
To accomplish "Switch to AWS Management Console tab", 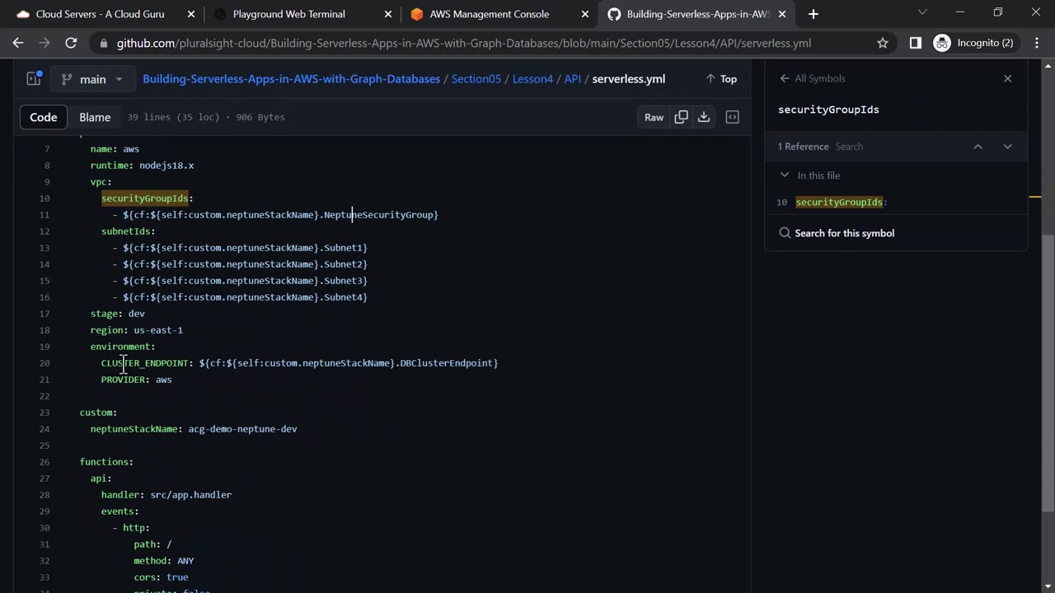I will (489, 14).
